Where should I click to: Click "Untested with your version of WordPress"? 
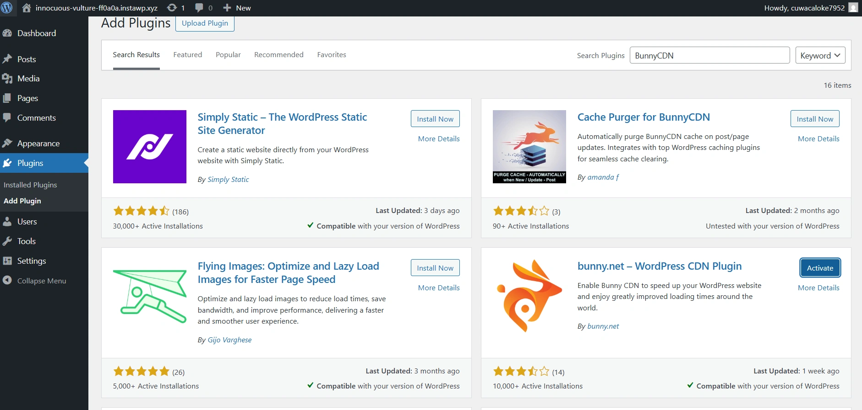773,226
